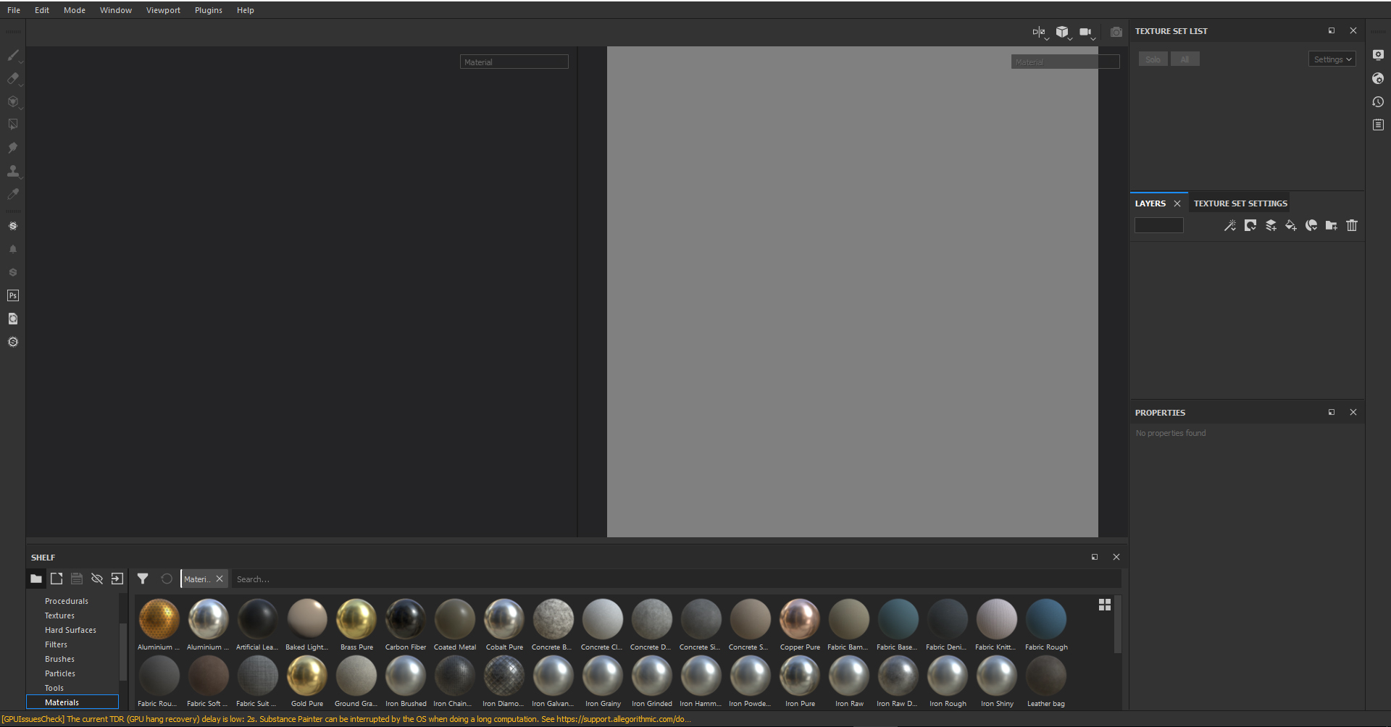Open the Log panel icon
The height and width of the screenshot is (727, 1391).
pyautogui.click(x=1378, y=125)
